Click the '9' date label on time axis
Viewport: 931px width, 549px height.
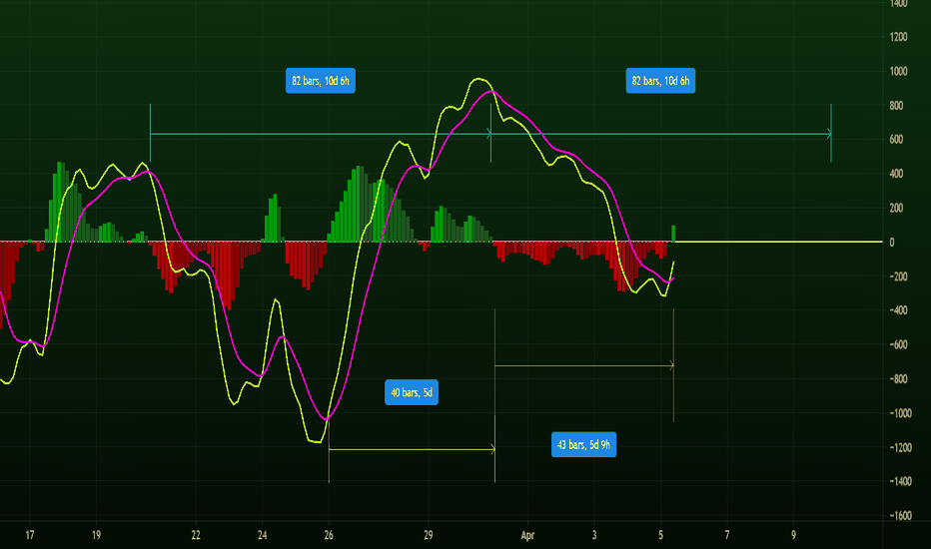pos(793,535)
